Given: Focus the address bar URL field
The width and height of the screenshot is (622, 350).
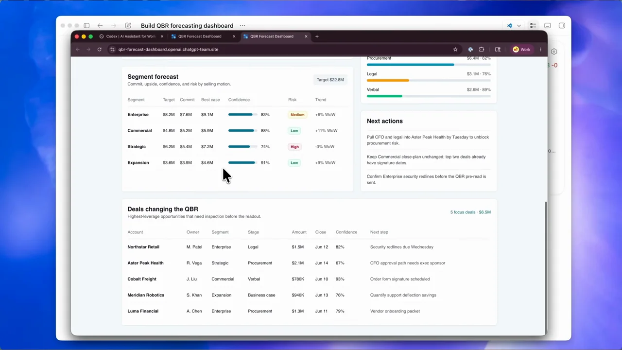Looking at the screenshot, I should tap(284, 50).
